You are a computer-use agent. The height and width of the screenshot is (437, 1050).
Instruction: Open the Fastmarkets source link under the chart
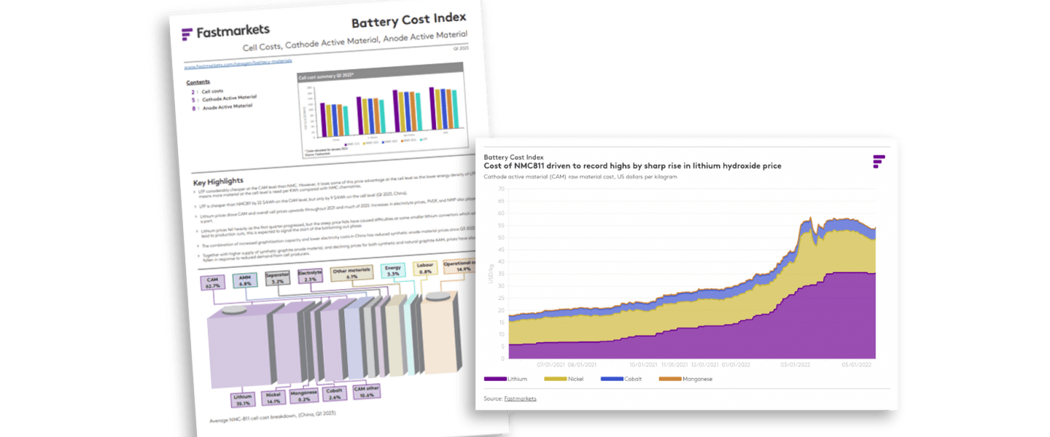[520, 398]
